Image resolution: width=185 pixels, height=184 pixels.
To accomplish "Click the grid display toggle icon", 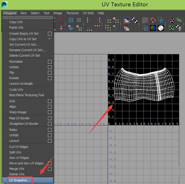I will coord(145,20).
